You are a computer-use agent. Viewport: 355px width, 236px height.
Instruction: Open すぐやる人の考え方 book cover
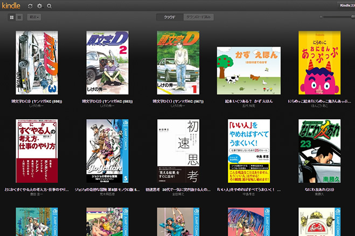[x=37, y=151]
